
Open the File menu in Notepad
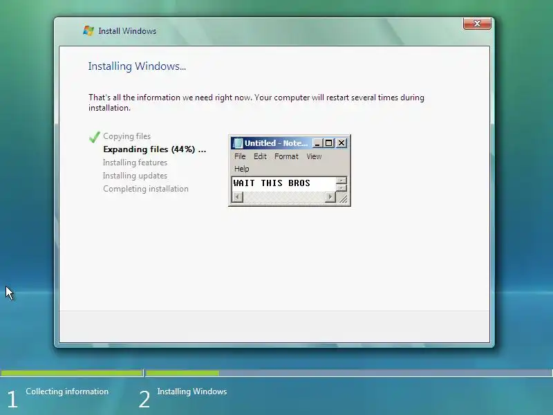click(x=240, y=156)
